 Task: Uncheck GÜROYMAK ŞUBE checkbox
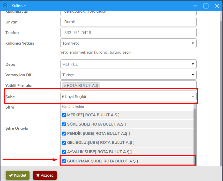click(x=64, y=161)
